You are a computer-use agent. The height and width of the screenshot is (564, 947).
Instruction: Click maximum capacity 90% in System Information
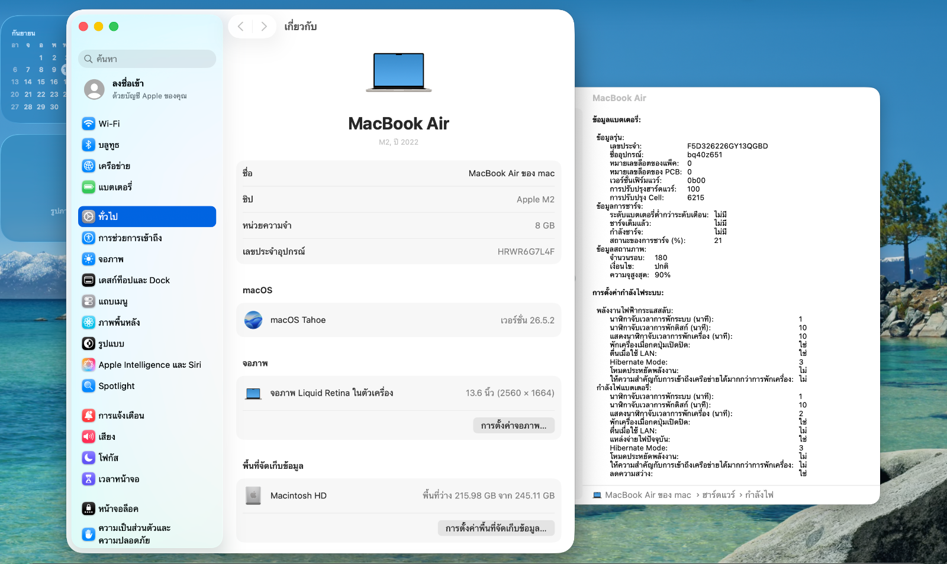(662, 275)
